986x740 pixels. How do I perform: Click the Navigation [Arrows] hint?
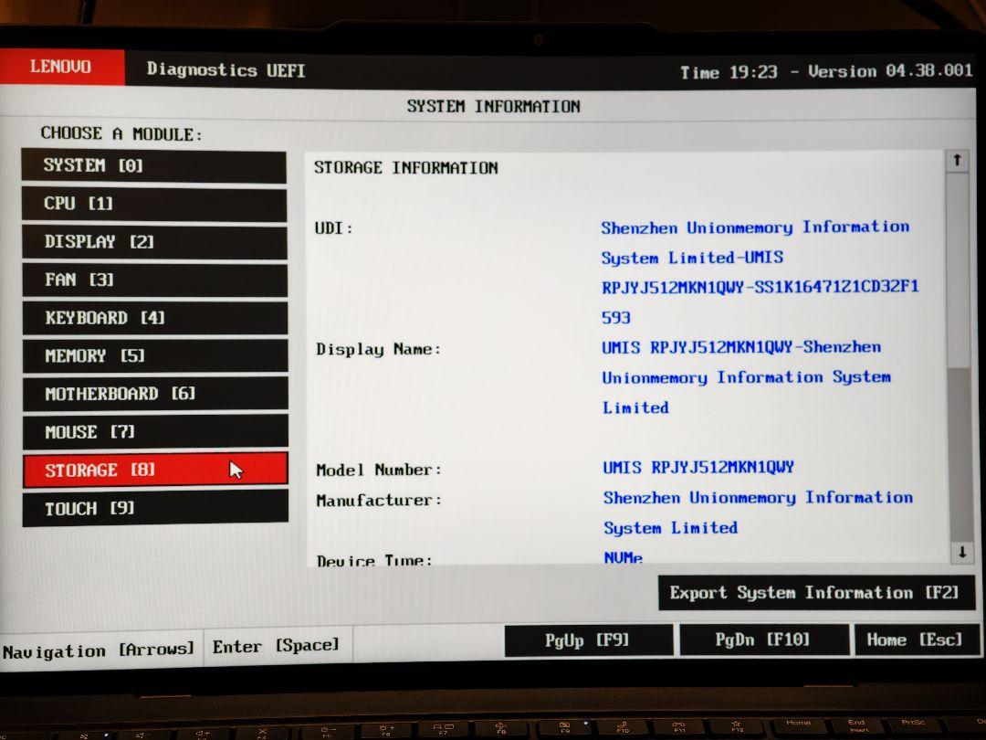[x=99, y=650]
